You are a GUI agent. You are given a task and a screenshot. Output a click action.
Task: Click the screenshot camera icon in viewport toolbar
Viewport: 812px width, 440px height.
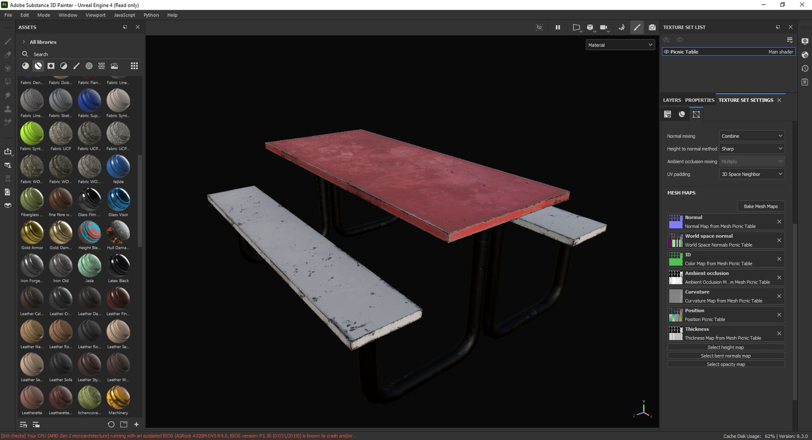click(652, 27)
